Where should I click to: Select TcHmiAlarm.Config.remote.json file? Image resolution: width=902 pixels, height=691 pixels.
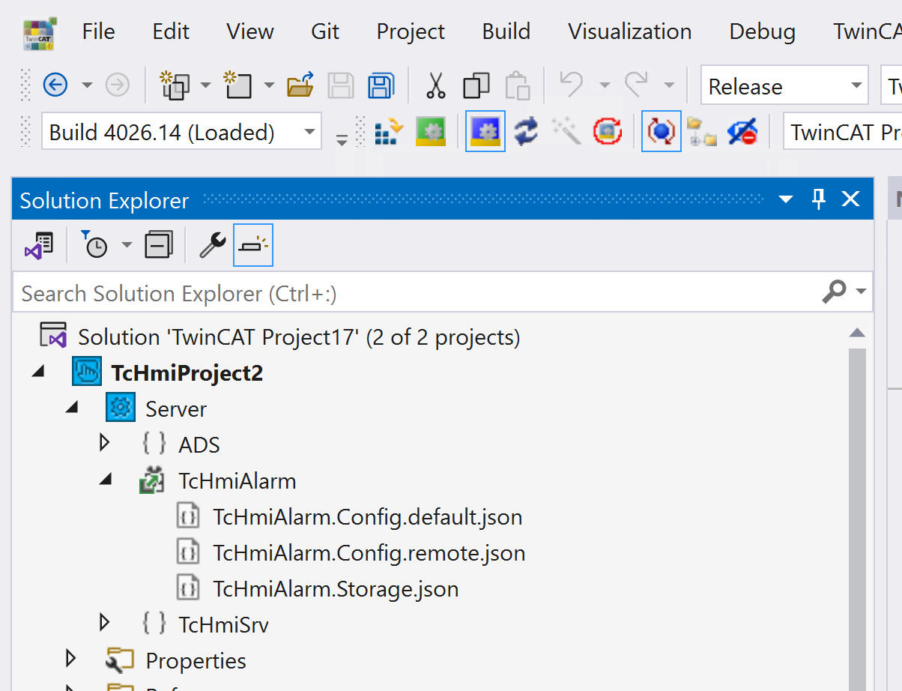369,553
